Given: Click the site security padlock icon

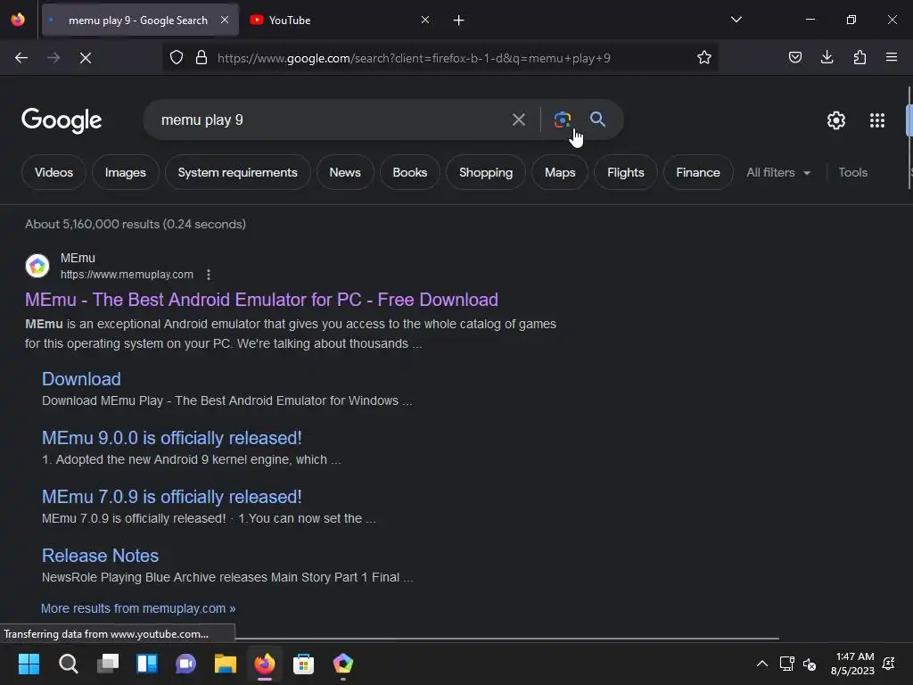Looking at the screenshot, I should tap(202, 58).
